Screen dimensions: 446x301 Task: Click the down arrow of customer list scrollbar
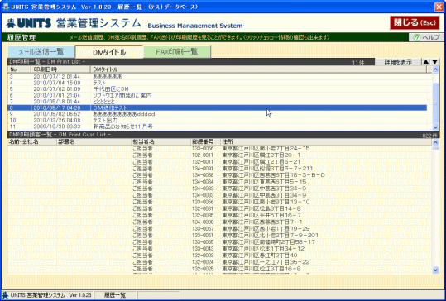(x=435, y=270)
